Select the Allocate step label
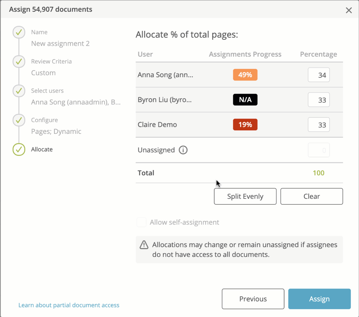 (42, 149)
